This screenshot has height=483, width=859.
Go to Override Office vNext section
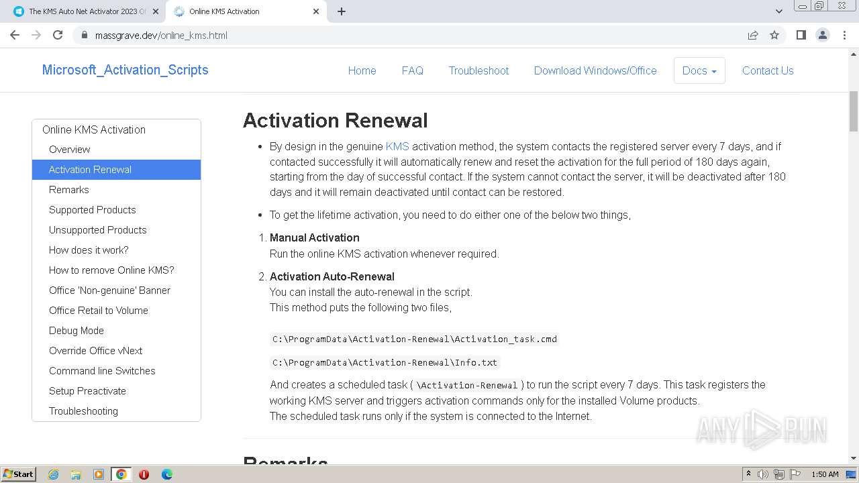click(x=116, y=351)
